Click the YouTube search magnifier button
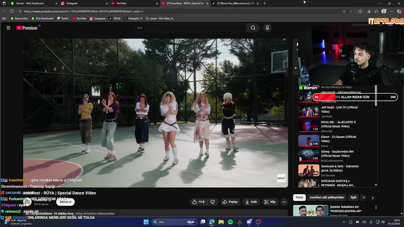This screenshot has height=227, width=404. point(253,28)
